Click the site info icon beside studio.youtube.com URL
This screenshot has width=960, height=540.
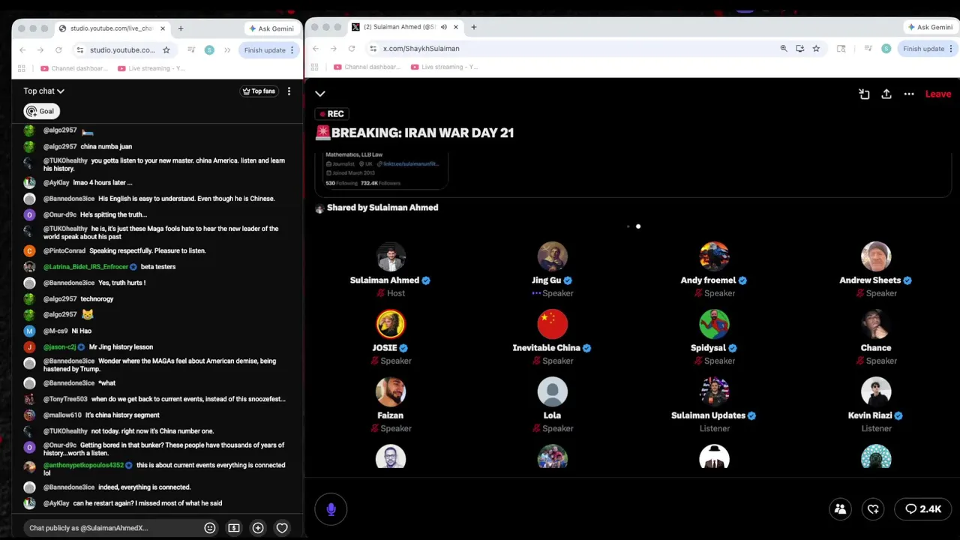[79, 50]
